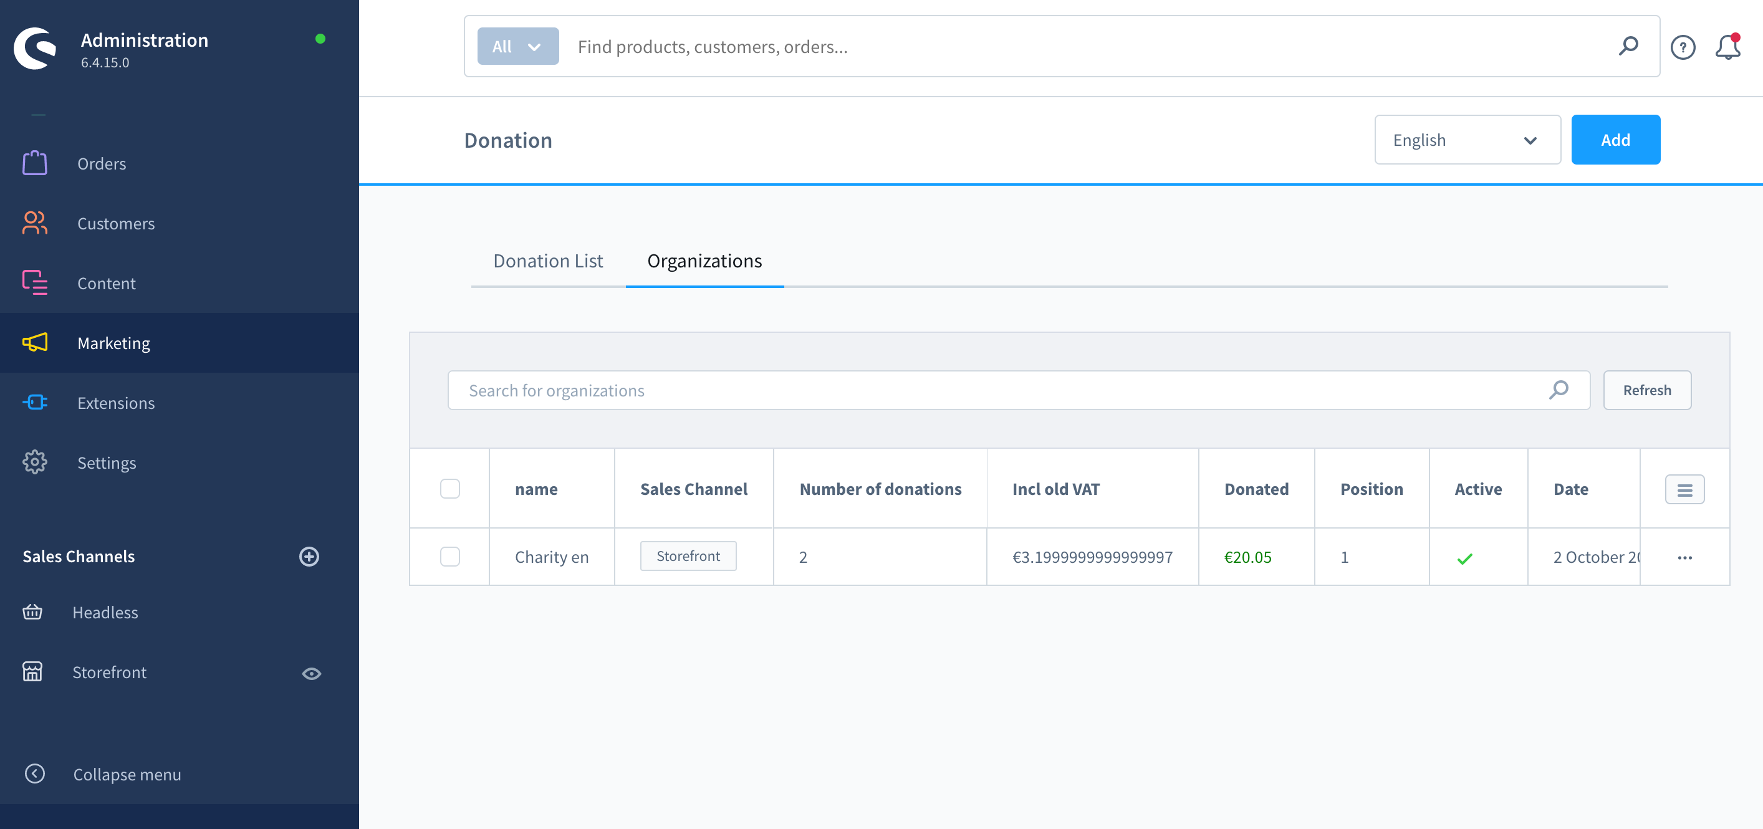
Task: Sort by Donated column header
Action: tap(1256, 489)
